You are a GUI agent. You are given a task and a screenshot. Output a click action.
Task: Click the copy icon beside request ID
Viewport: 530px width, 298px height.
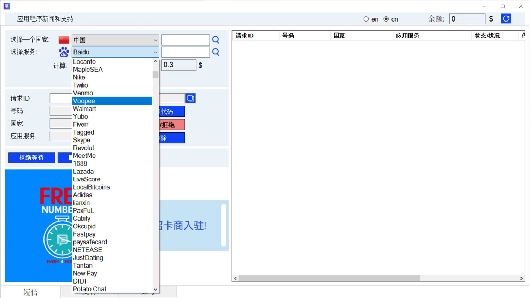click(190, 98)
